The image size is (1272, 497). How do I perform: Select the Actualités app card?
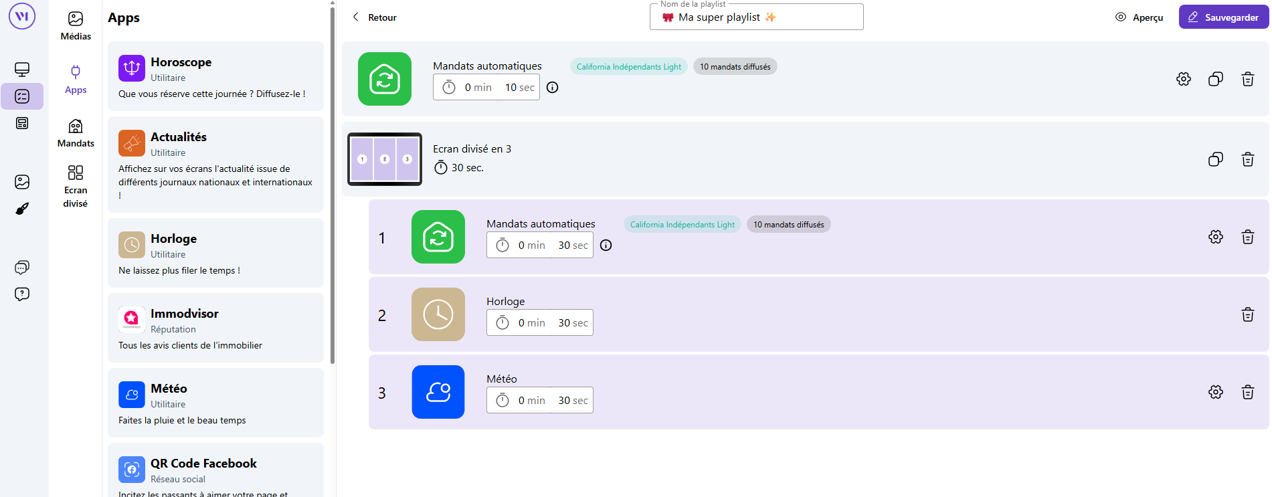pos(215,165)
